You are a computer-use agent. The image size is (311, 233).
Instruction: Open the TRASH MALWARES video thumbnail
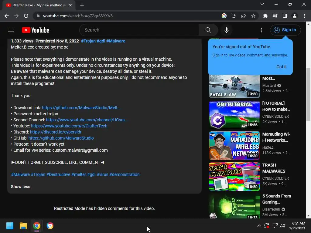pyautogui.click(x=234, y=177)
